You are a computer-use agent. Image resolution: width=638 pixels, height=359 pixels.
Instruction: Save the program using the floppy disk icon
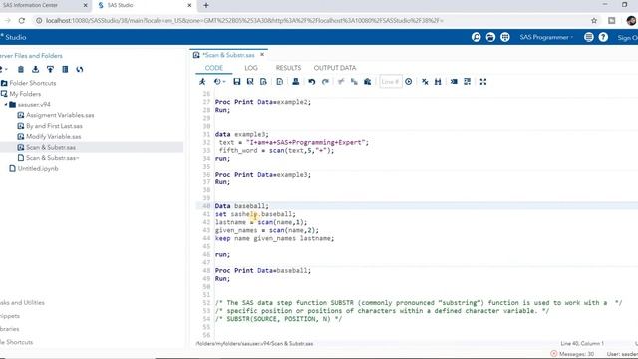(237, 82)
